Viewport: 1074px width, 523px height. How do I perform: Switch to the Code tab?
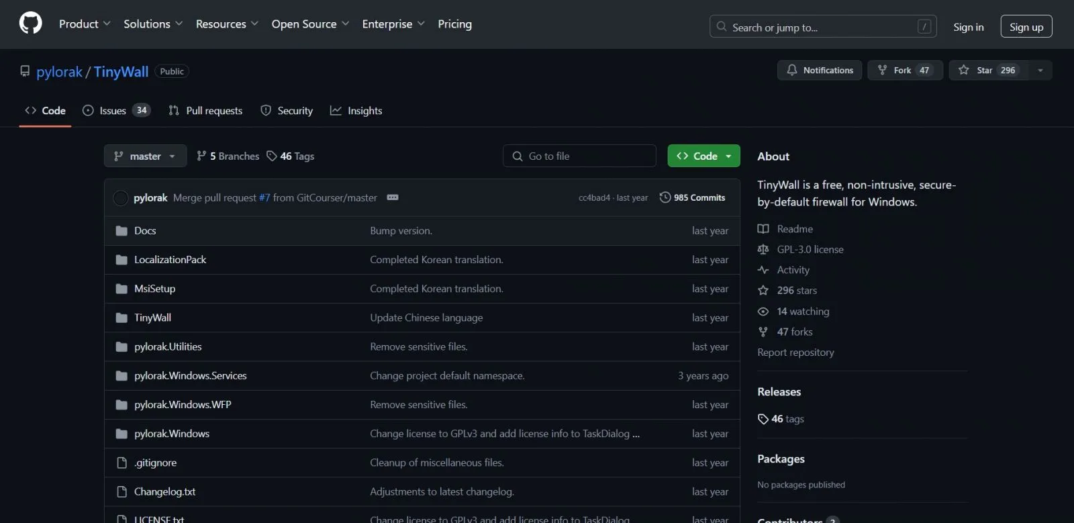[x=45, y=111]
